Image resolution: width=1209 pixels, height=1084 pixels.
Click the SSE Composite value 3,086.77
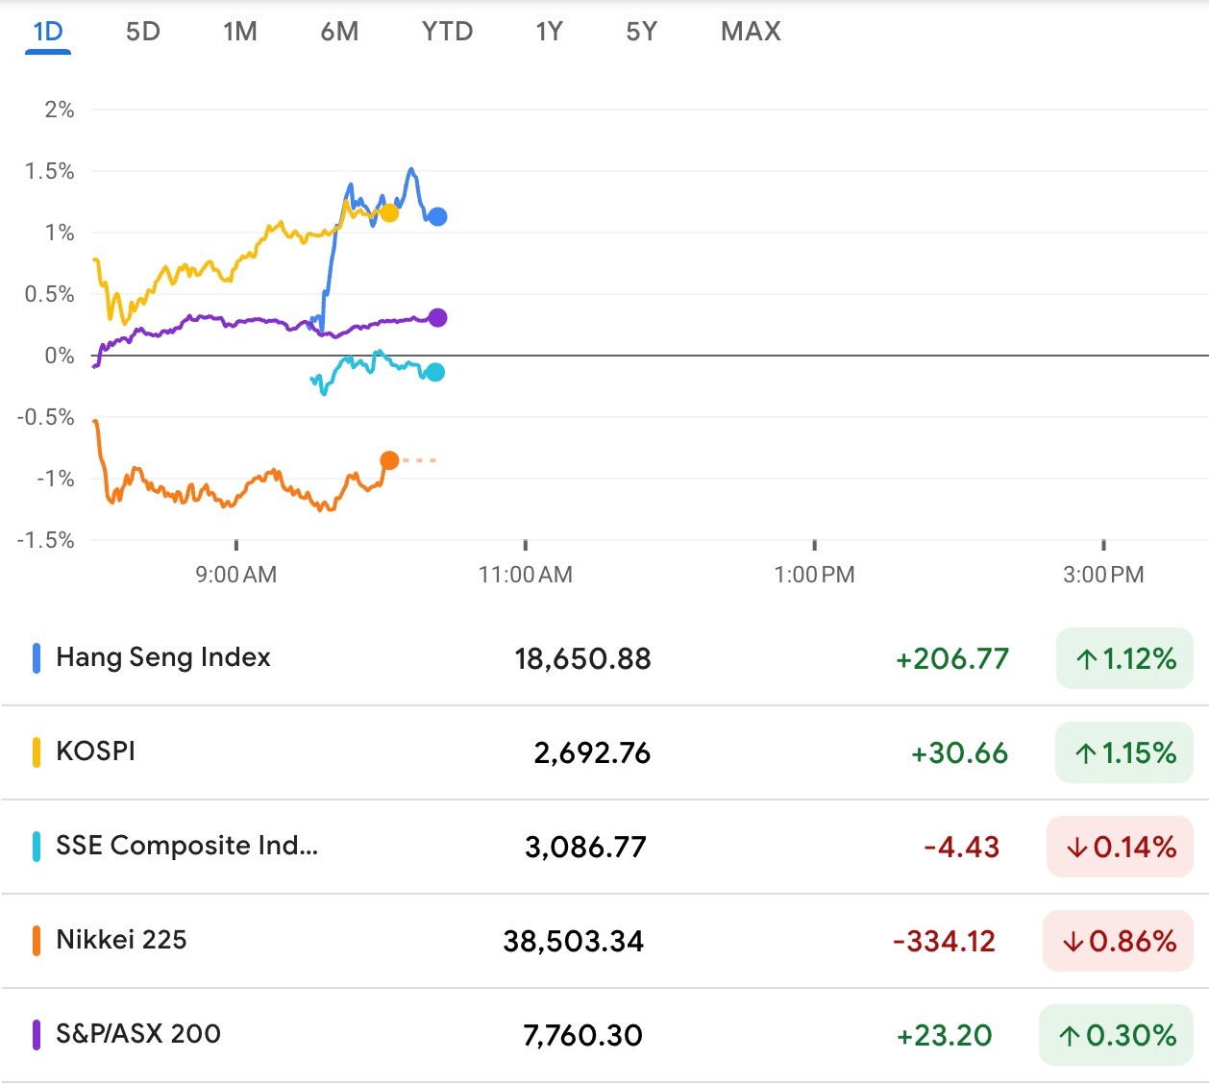tap(585, 848)
